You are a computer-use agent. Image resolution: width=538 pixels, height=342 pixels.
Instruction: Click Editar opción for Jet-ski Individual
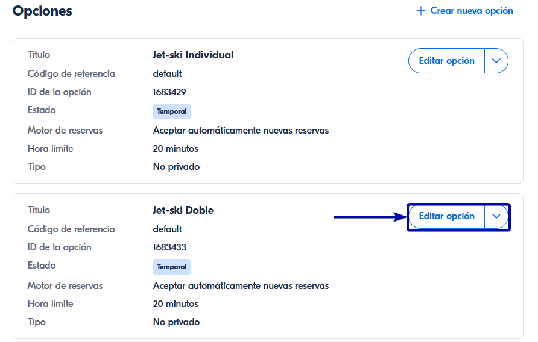click(446, 61)
